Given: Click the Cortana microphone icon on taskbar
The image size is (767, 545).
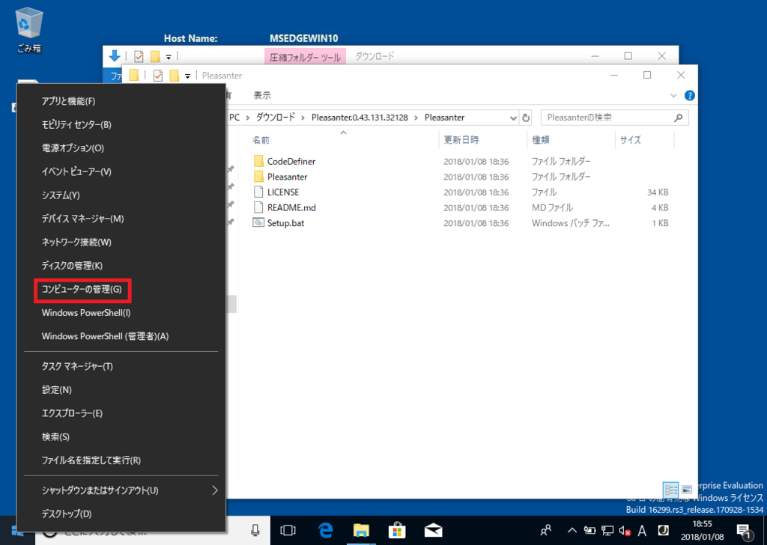Looking at the screenshot, I should click(255, 531).
